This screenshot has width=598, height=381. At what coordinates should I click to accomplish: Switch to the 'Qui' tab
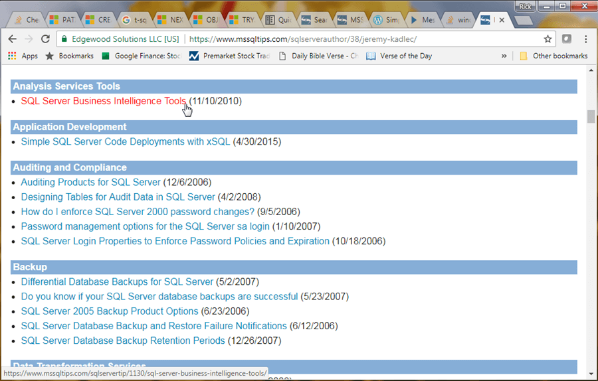278,20
